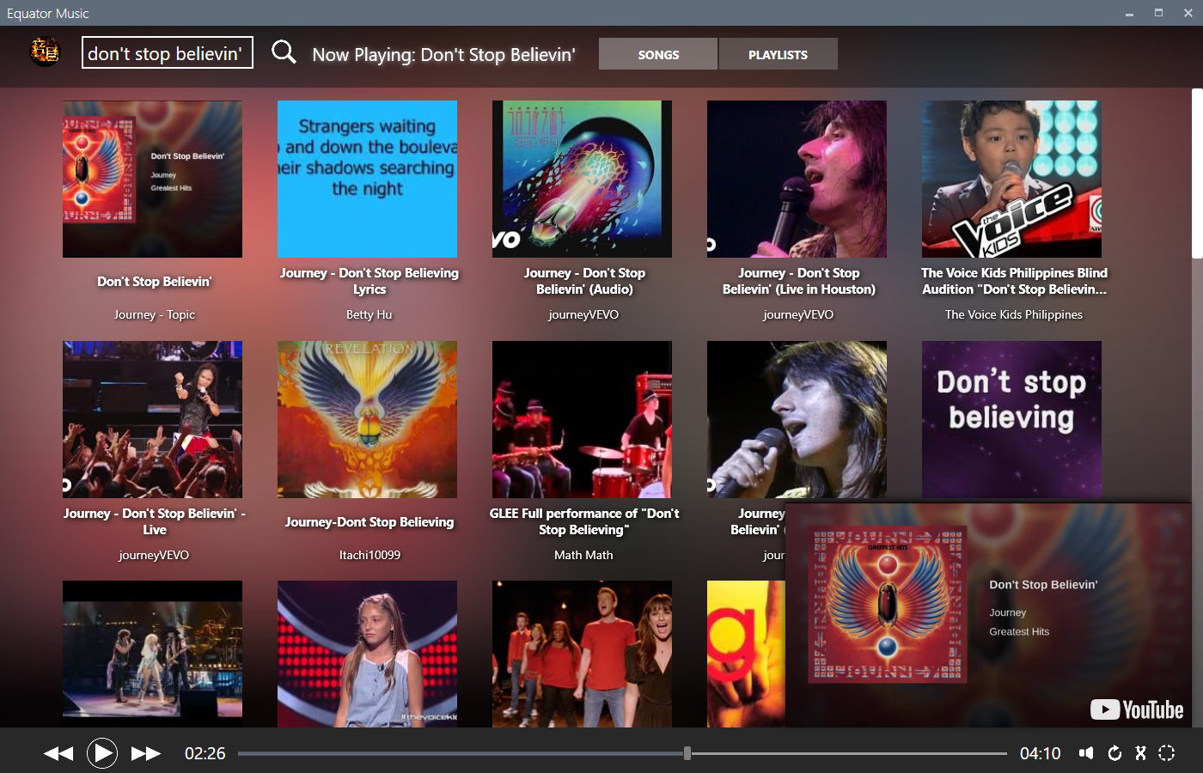This screenshot has width=1203, height=773.
Task: Play the current song
Action: tap(102, 752)
